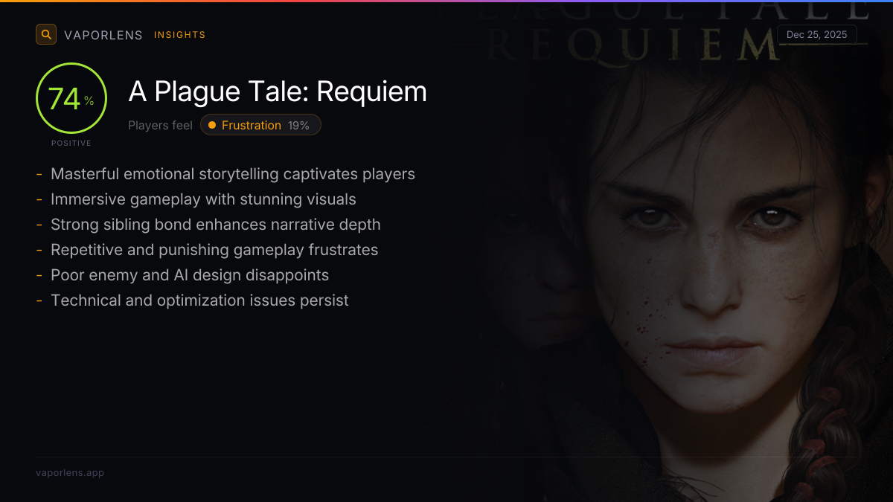Open the vaporlens.app footer link
This screenshot has height=502, width=893.
70,473
